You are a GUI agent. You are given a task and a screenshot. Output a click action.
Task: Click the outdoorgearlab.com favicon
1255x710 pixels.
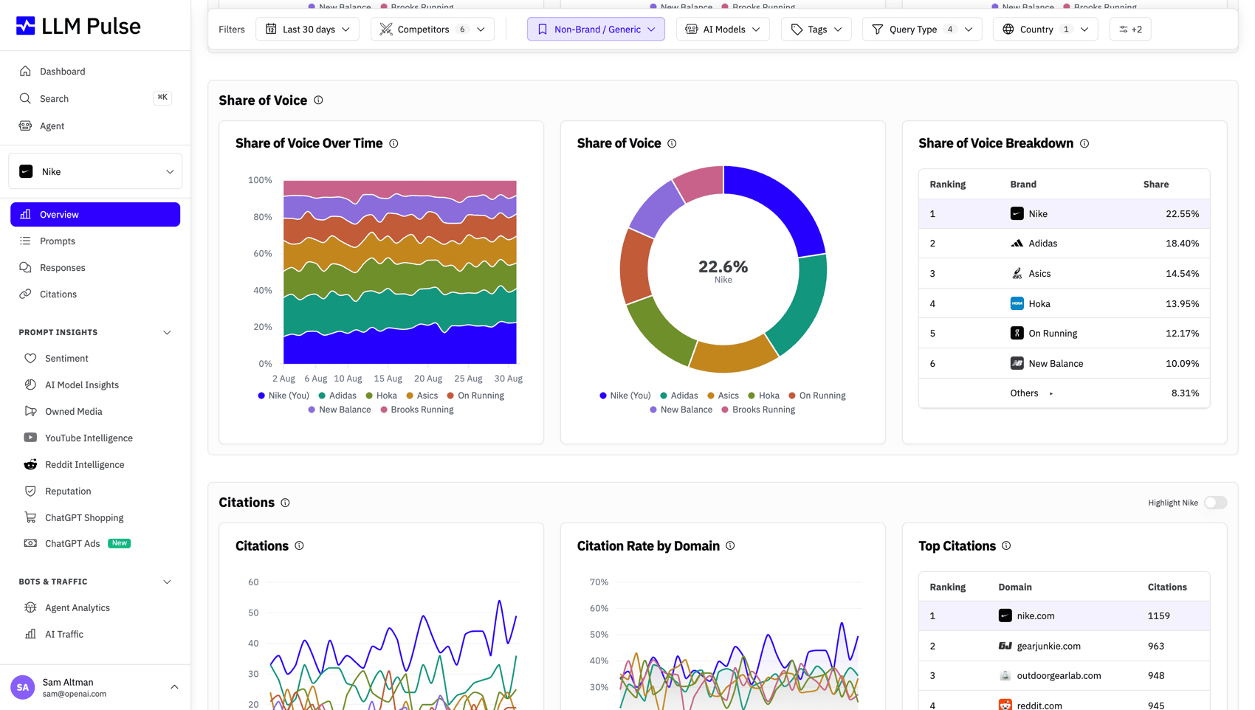tap(1005, 676)
